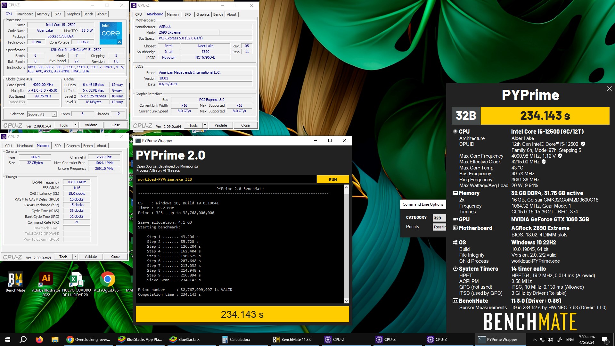Click the 32B category badge in PYPrime

click(x=466, y=116)
